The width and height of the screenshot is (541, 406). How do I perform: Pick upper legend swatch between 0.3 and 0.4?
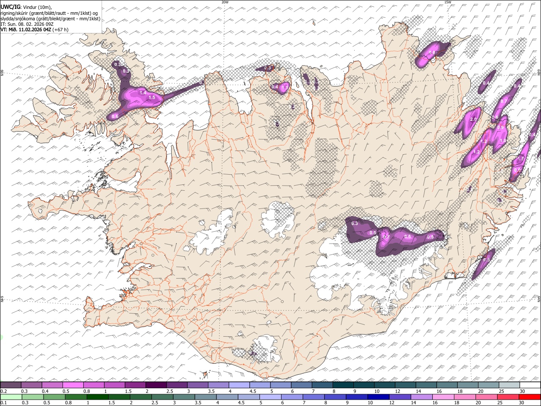pos(31,385)
